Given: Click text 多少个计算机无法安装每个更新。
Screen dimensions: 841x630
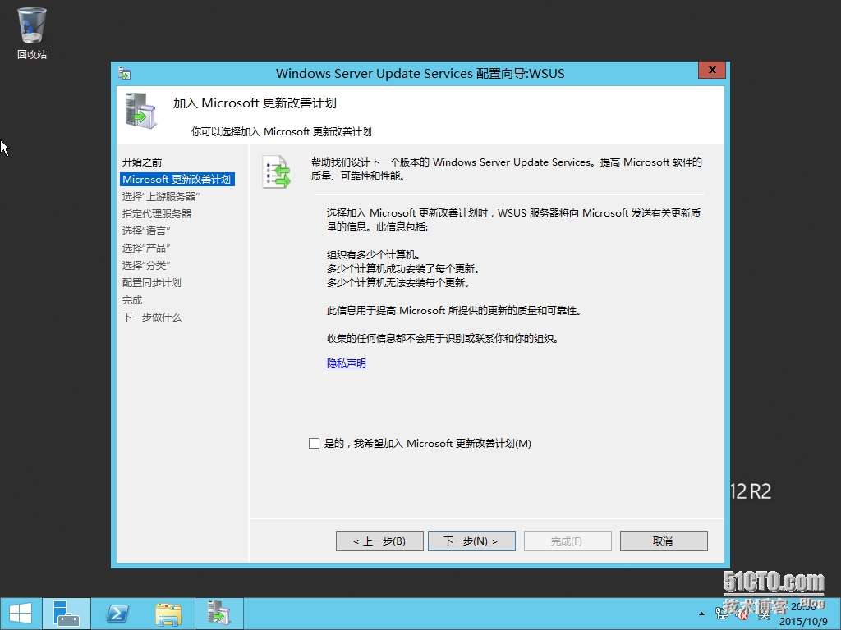Looking at the screenshot, I should click(x=398, y=283).
